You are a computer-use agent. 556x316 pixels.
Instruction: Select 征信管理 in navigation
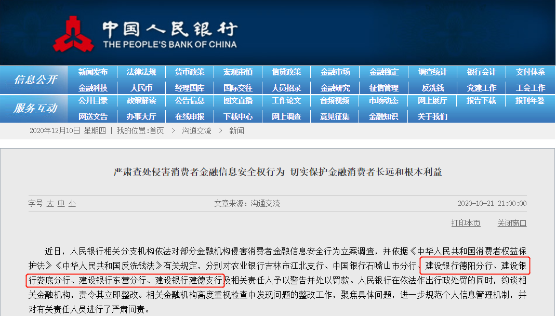click(383, 88)
